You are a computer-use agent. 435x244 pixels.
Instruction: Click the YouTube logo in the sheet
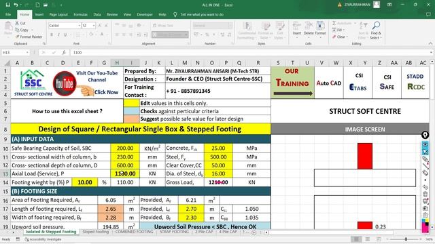click(65, 83)
